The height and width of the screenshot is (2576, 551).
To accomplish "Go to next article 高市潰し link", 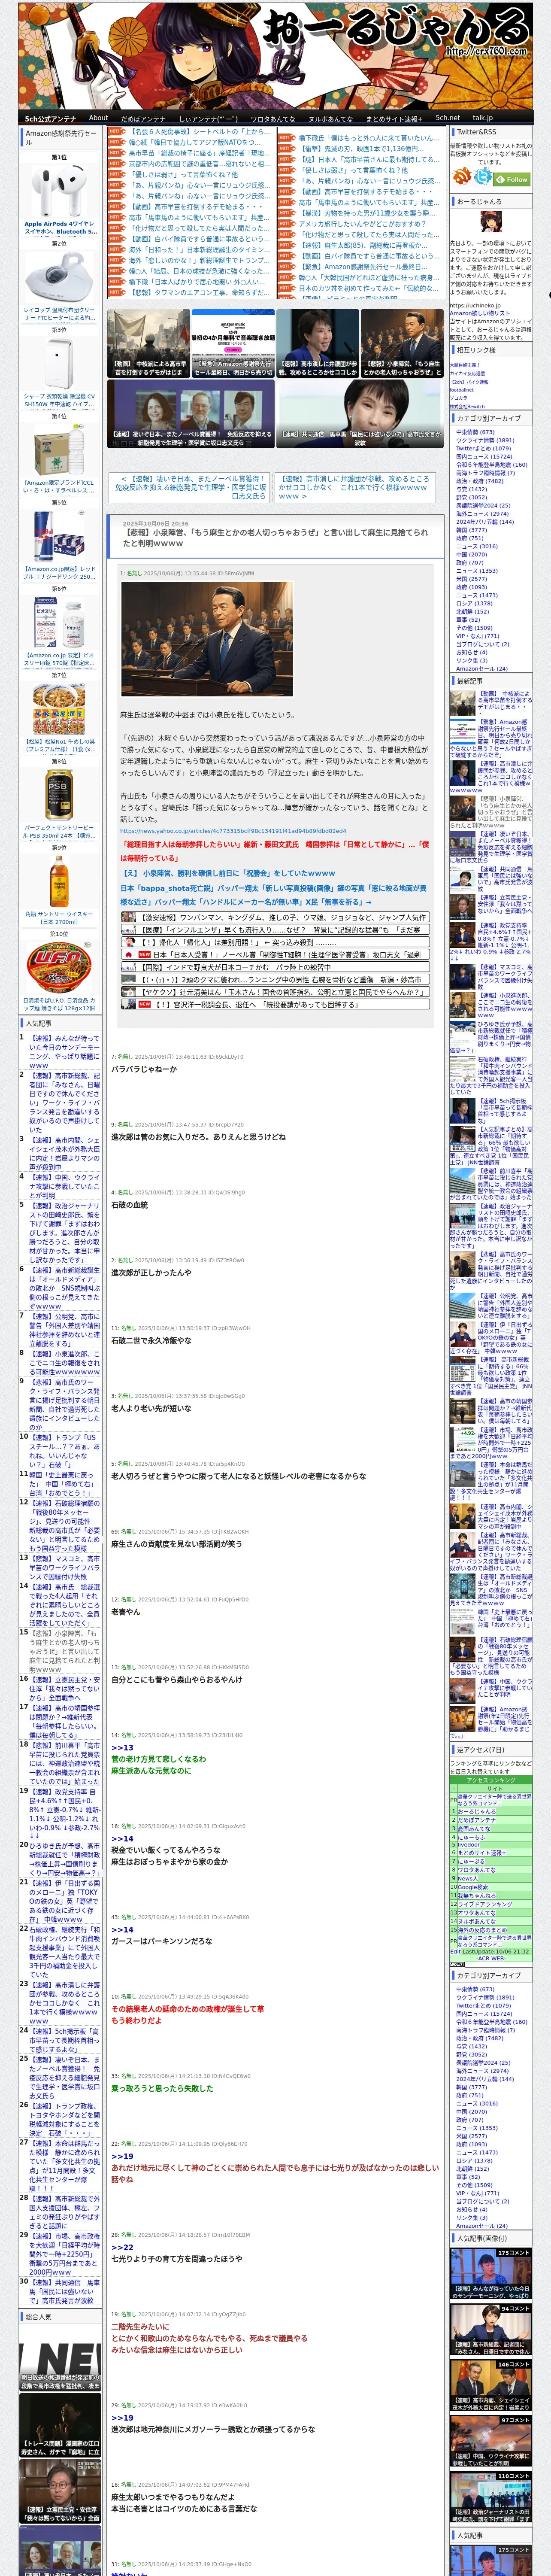I will (x=354, y=487).
